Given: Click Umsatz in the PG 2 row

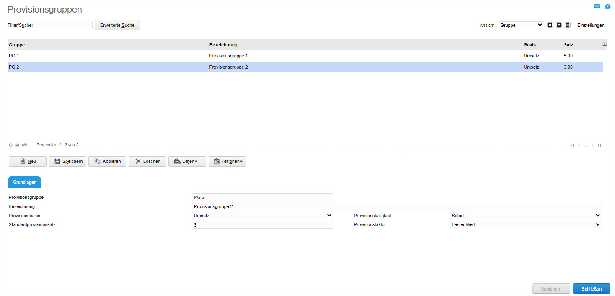Looking at the screenshot, I should 531,67.
